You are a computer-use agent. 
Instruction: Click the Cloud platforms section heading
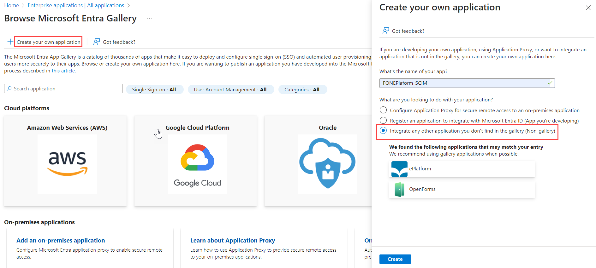(x=27, y=108)
